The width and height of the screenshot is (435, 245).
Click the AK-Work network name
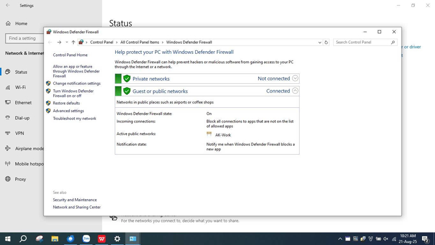(223, 135)
